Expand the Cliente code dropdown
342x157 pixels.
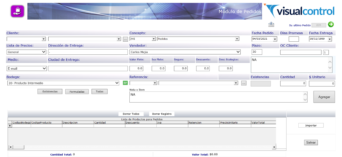44,39
